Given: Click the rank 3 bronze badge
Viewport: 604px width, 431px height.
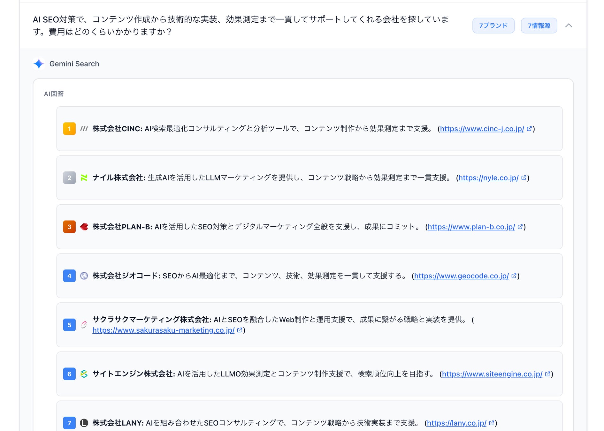Looking at the screenshot, I should (x=69, y=227).
